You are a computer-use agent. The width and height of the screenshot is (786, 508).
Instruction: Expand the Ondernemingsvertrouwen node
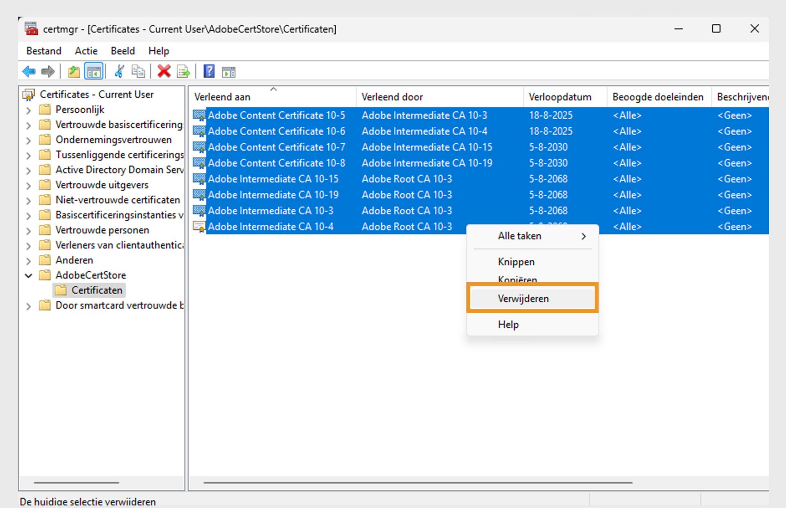click(28, 141)
